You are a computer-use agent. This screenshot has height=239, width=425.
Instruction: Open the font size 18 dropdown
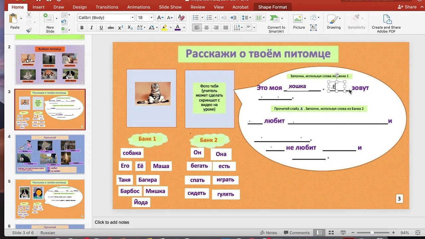coord(152,18)
